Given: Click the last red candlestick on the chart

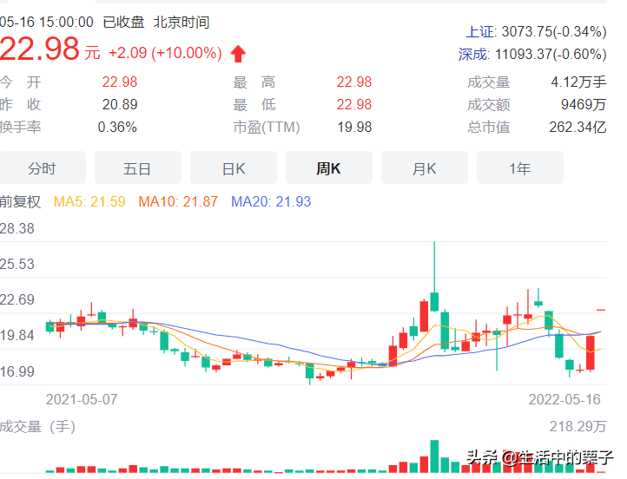Looking at the screenshot, I should pos(591,353).
